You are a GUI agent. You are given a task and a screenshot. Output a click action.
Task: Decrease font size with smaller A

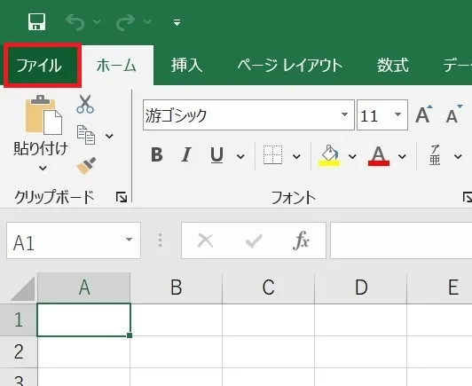pos(453,114)
